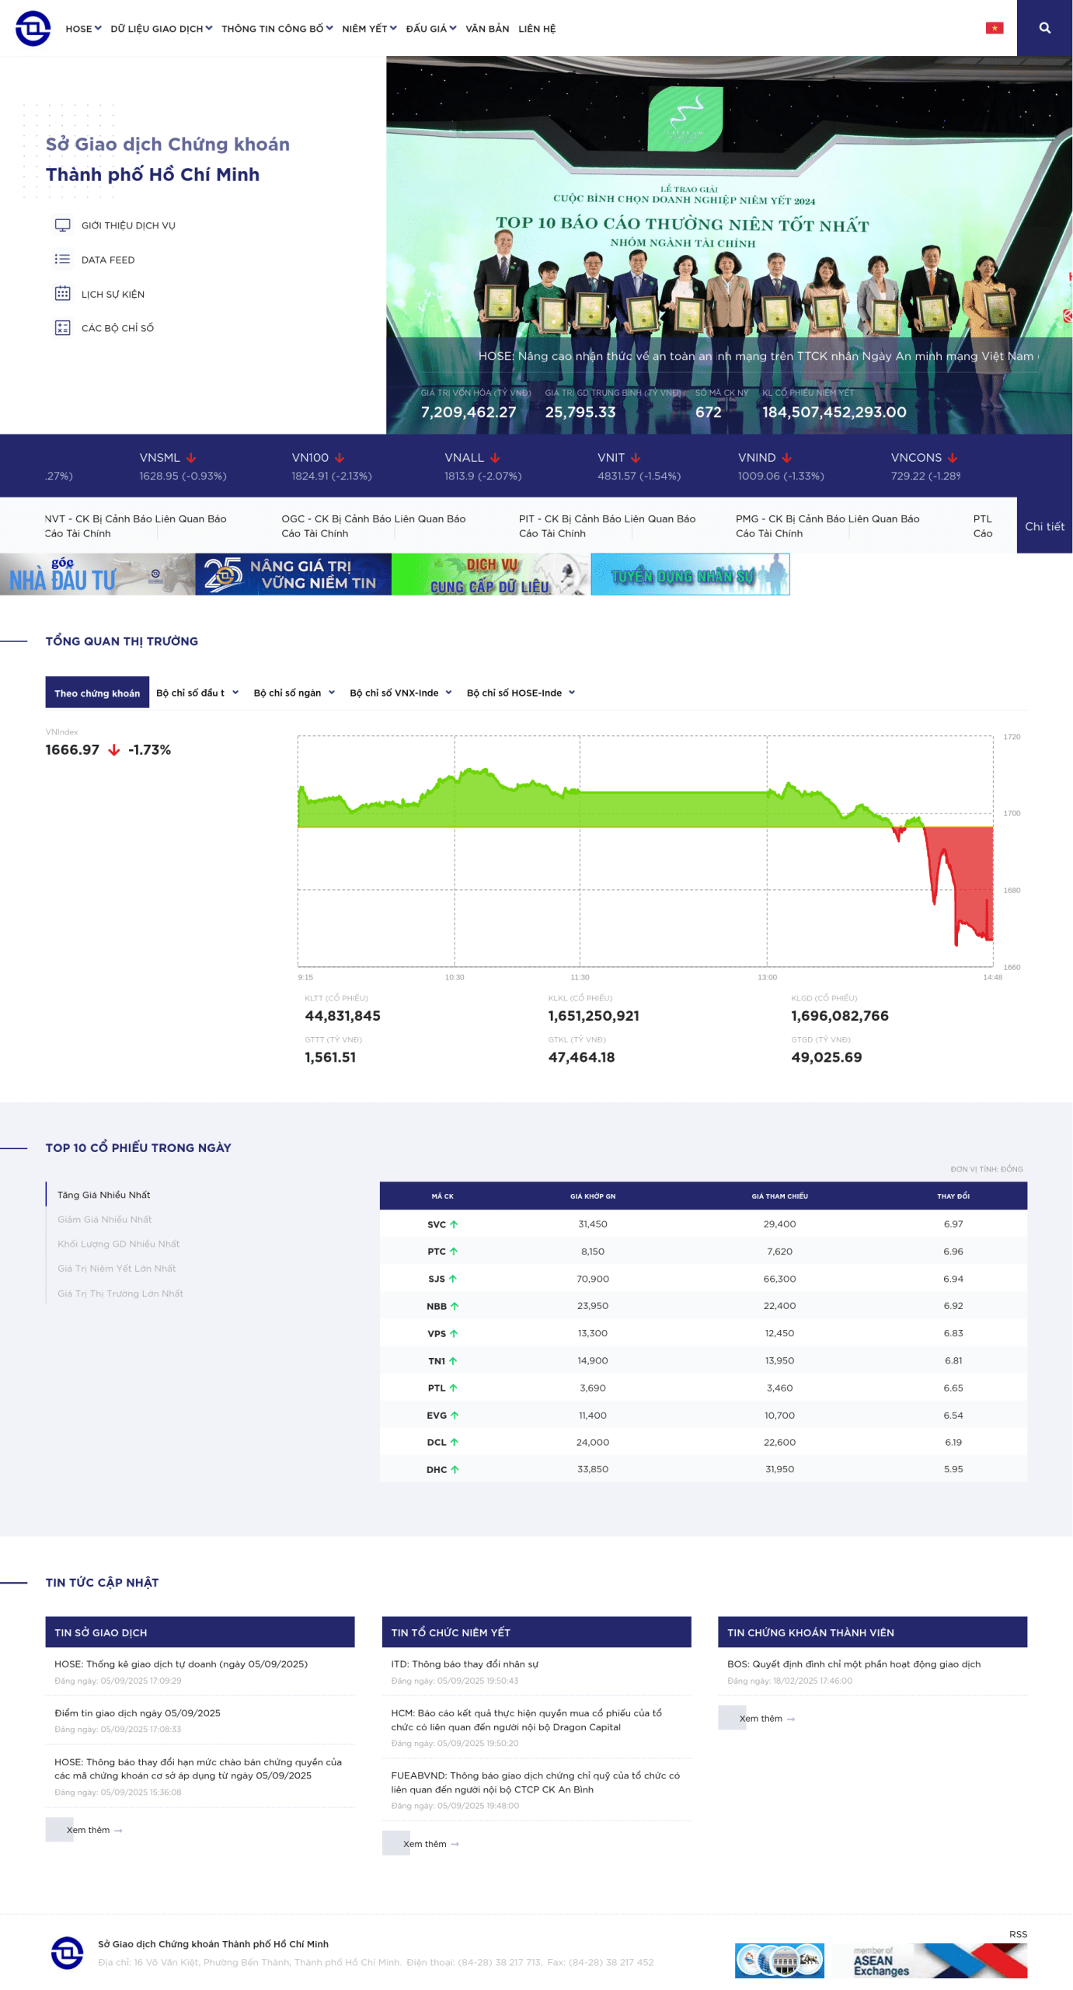
Task: Select the Theo chứng khoán tab
Action: pos(97,693)
